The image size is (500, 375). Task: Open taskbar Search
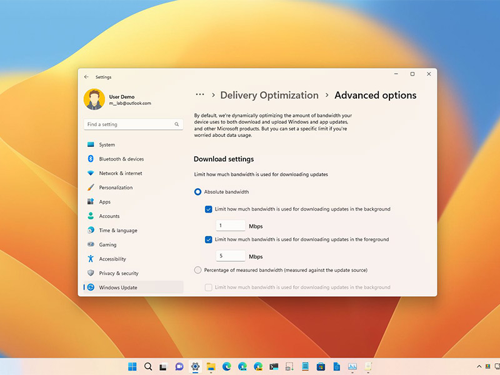click(x=148, y=367)
